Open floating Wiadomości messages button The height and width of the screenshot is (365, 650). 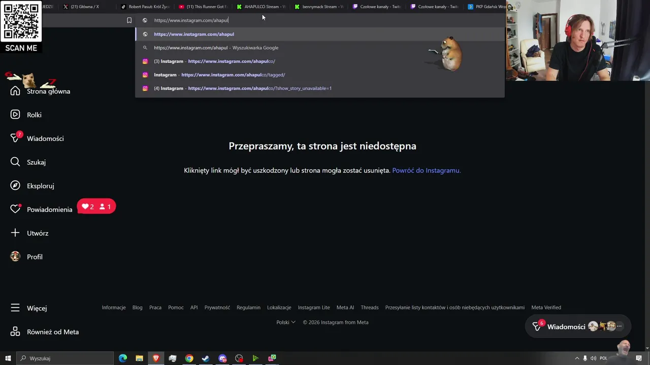click(x=578, y=326)
